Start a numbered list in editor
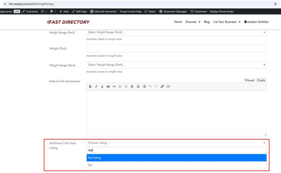Screen dimensions: 281x173 pos(126,87)
